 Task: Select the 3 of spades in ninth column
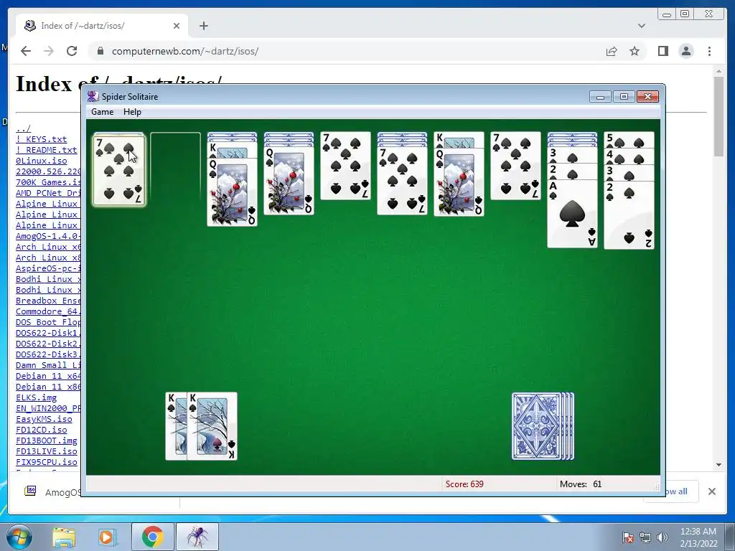click(572, 155)
